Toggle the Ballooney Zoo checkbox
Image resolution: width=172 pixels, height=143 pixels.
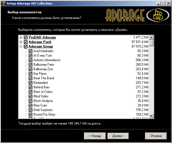(x=30, y=69)
